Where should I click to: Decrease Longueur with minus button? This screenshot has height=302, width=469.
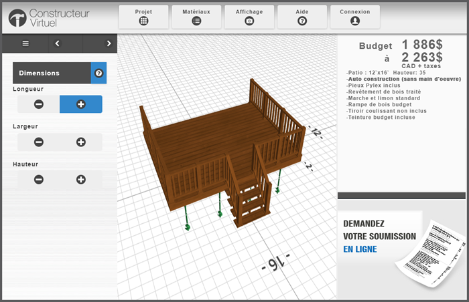coord(39,104)
